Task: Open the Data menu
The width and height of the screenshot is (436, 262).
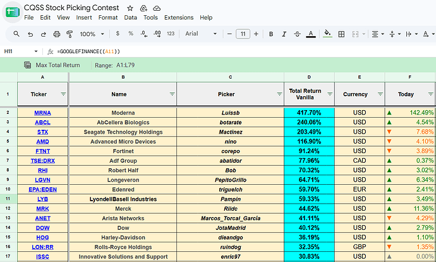Action: click(x=130, y=18)
